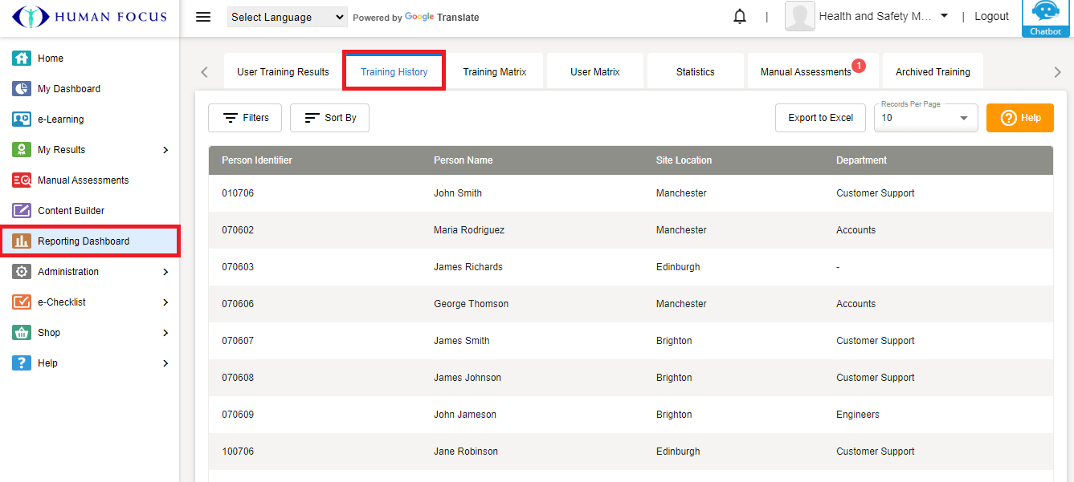The width and height of the screenshot is (1074, 482).
Task: Click the e-Learning sidebar icon
Action: tap(22, 119)
